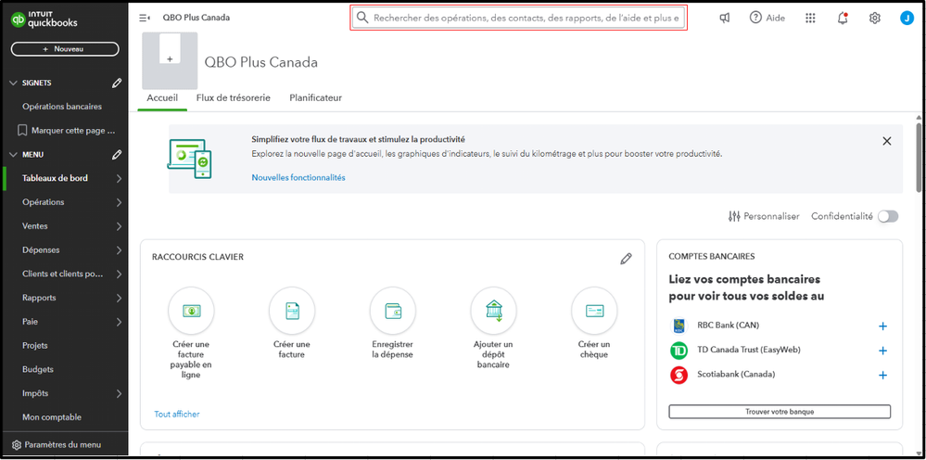Open settings gear icon
926x460 pixels.
(x=875, y=18)
